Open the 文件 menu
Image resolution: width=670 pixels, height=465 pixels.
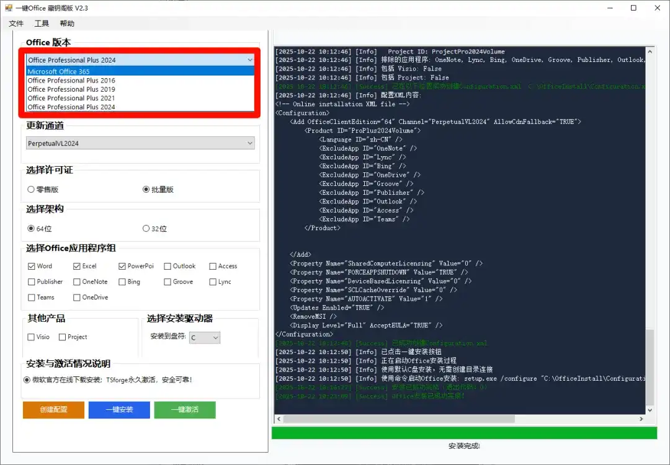coord(16,23)
